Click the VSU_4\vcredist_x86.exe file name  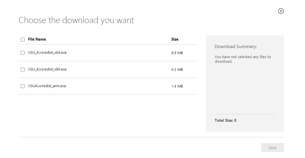tap(47, 69)
